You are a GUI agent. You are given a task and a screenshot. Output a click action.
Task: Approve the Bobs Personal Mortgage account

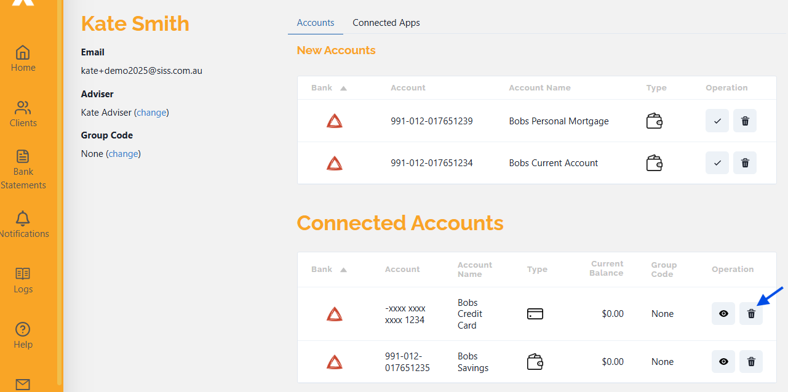(x=717, y=121)
